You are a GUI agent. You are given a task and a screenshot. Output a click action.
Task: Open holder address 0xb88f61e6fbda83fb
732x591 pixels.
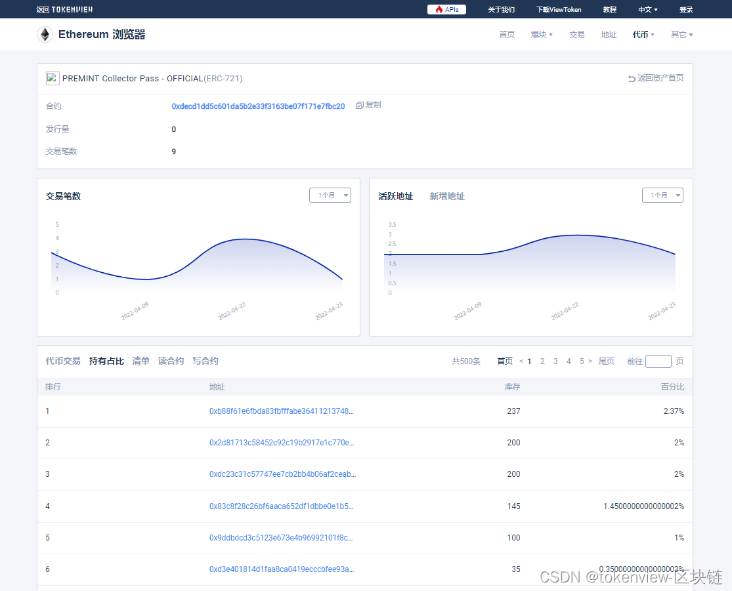(x=282, y=411)
